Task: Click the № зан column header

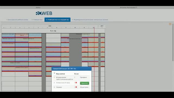Action: (x=76, y=74)
